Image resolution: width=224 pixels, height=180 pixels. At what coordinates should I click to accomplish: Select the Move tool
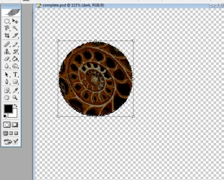coord(15,21)
